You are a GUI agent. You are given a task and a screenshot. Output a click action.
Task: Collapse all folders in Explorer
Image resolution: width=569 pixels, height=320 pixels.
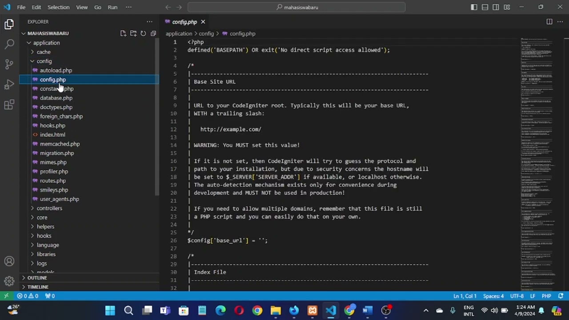coord(153,33)
